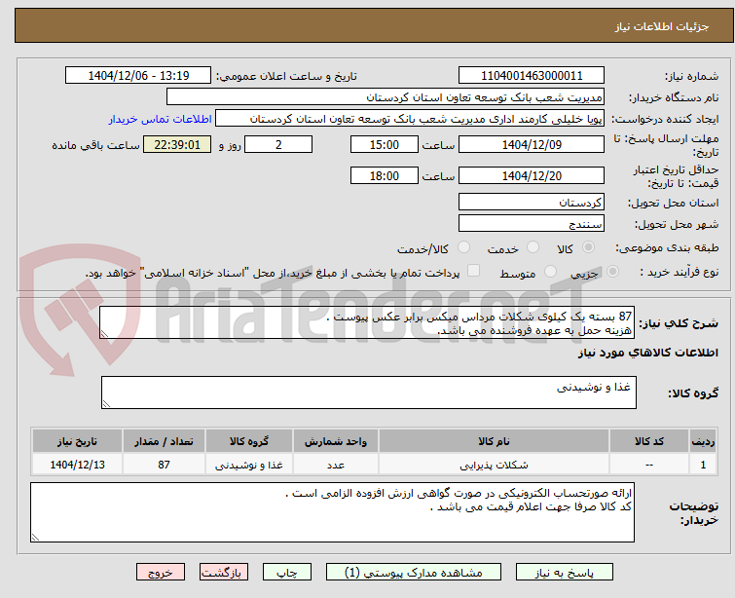
Task: Click the نام کالا column header
Action: point(495,441)
